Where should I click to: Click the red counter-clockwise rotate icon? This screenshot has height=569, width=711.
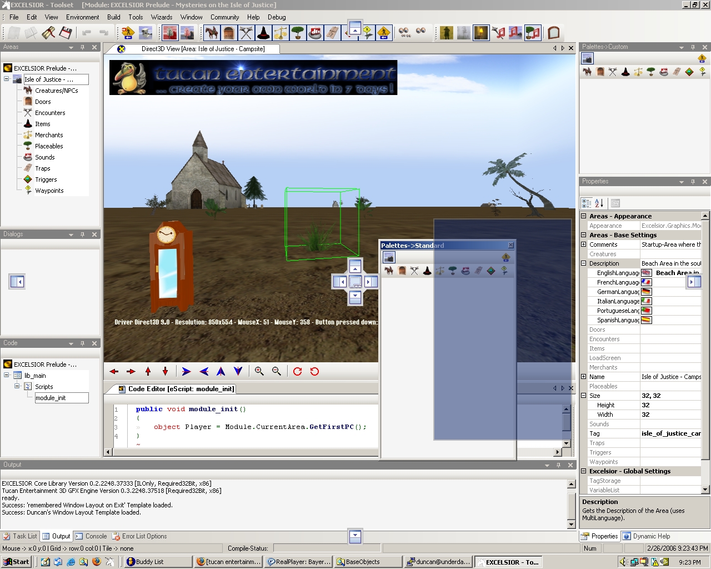pos(315,371)
